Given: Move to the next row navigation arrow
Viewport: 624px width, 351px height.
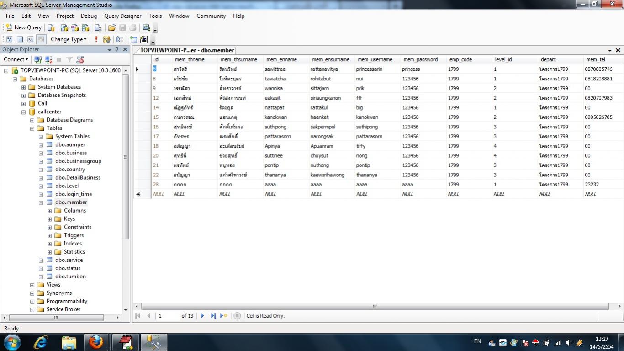Looking at the screenshot, I should [202, 316].
